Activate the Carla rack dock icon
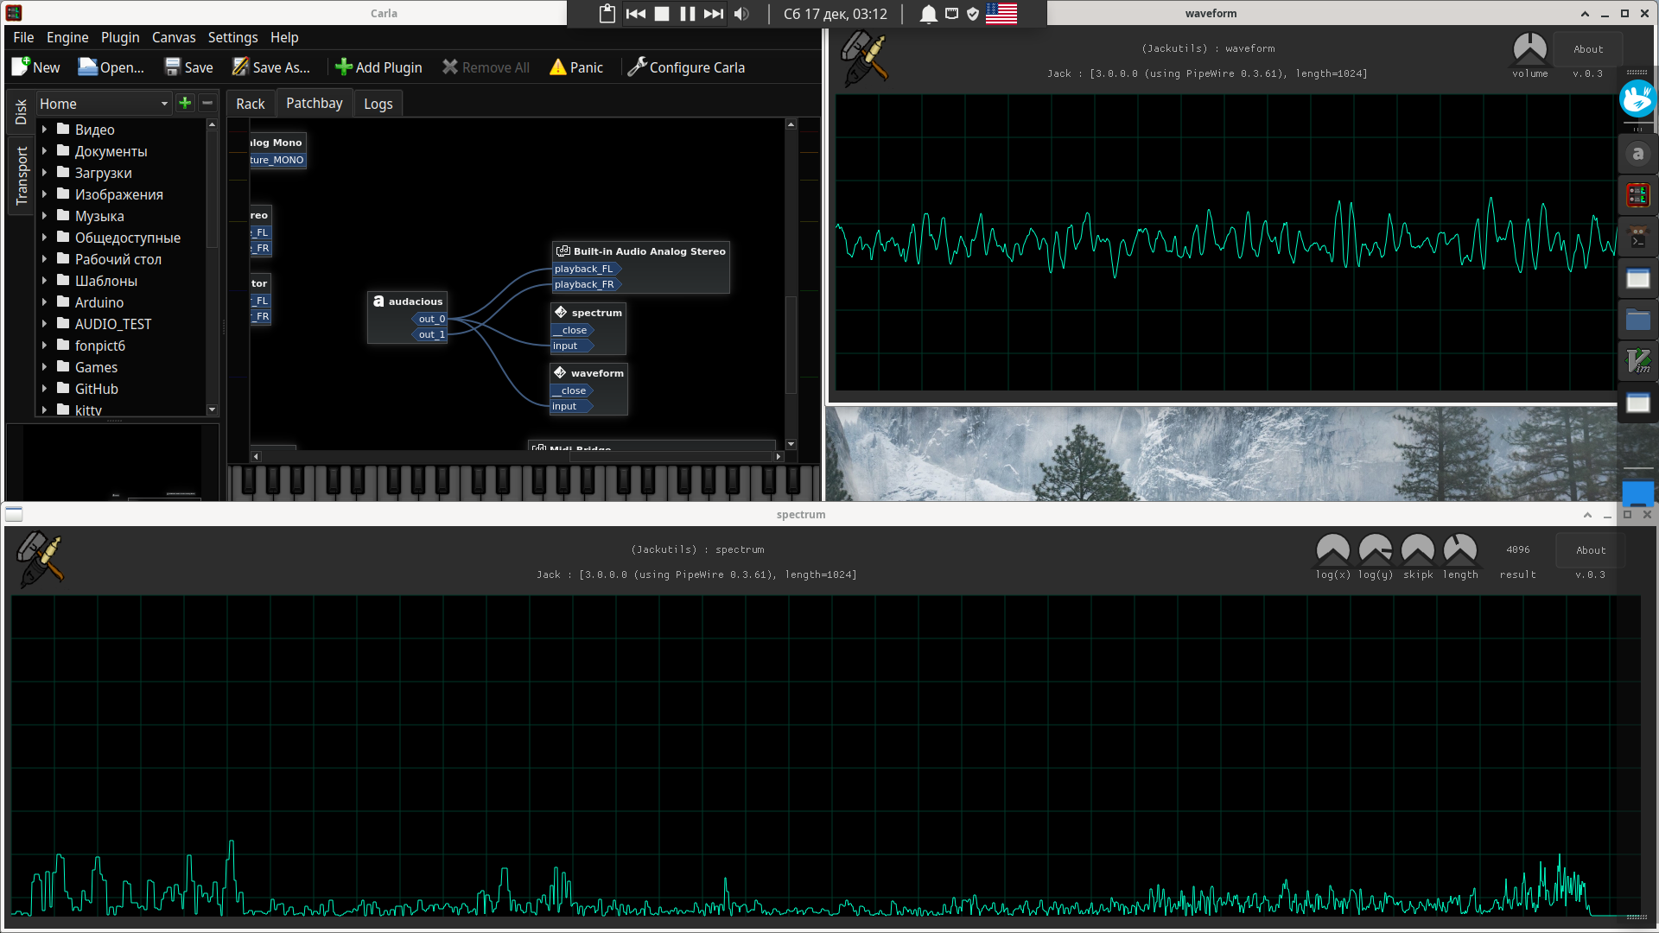This screenshot has width=1659, height=933. click(x=1637, y=196)
